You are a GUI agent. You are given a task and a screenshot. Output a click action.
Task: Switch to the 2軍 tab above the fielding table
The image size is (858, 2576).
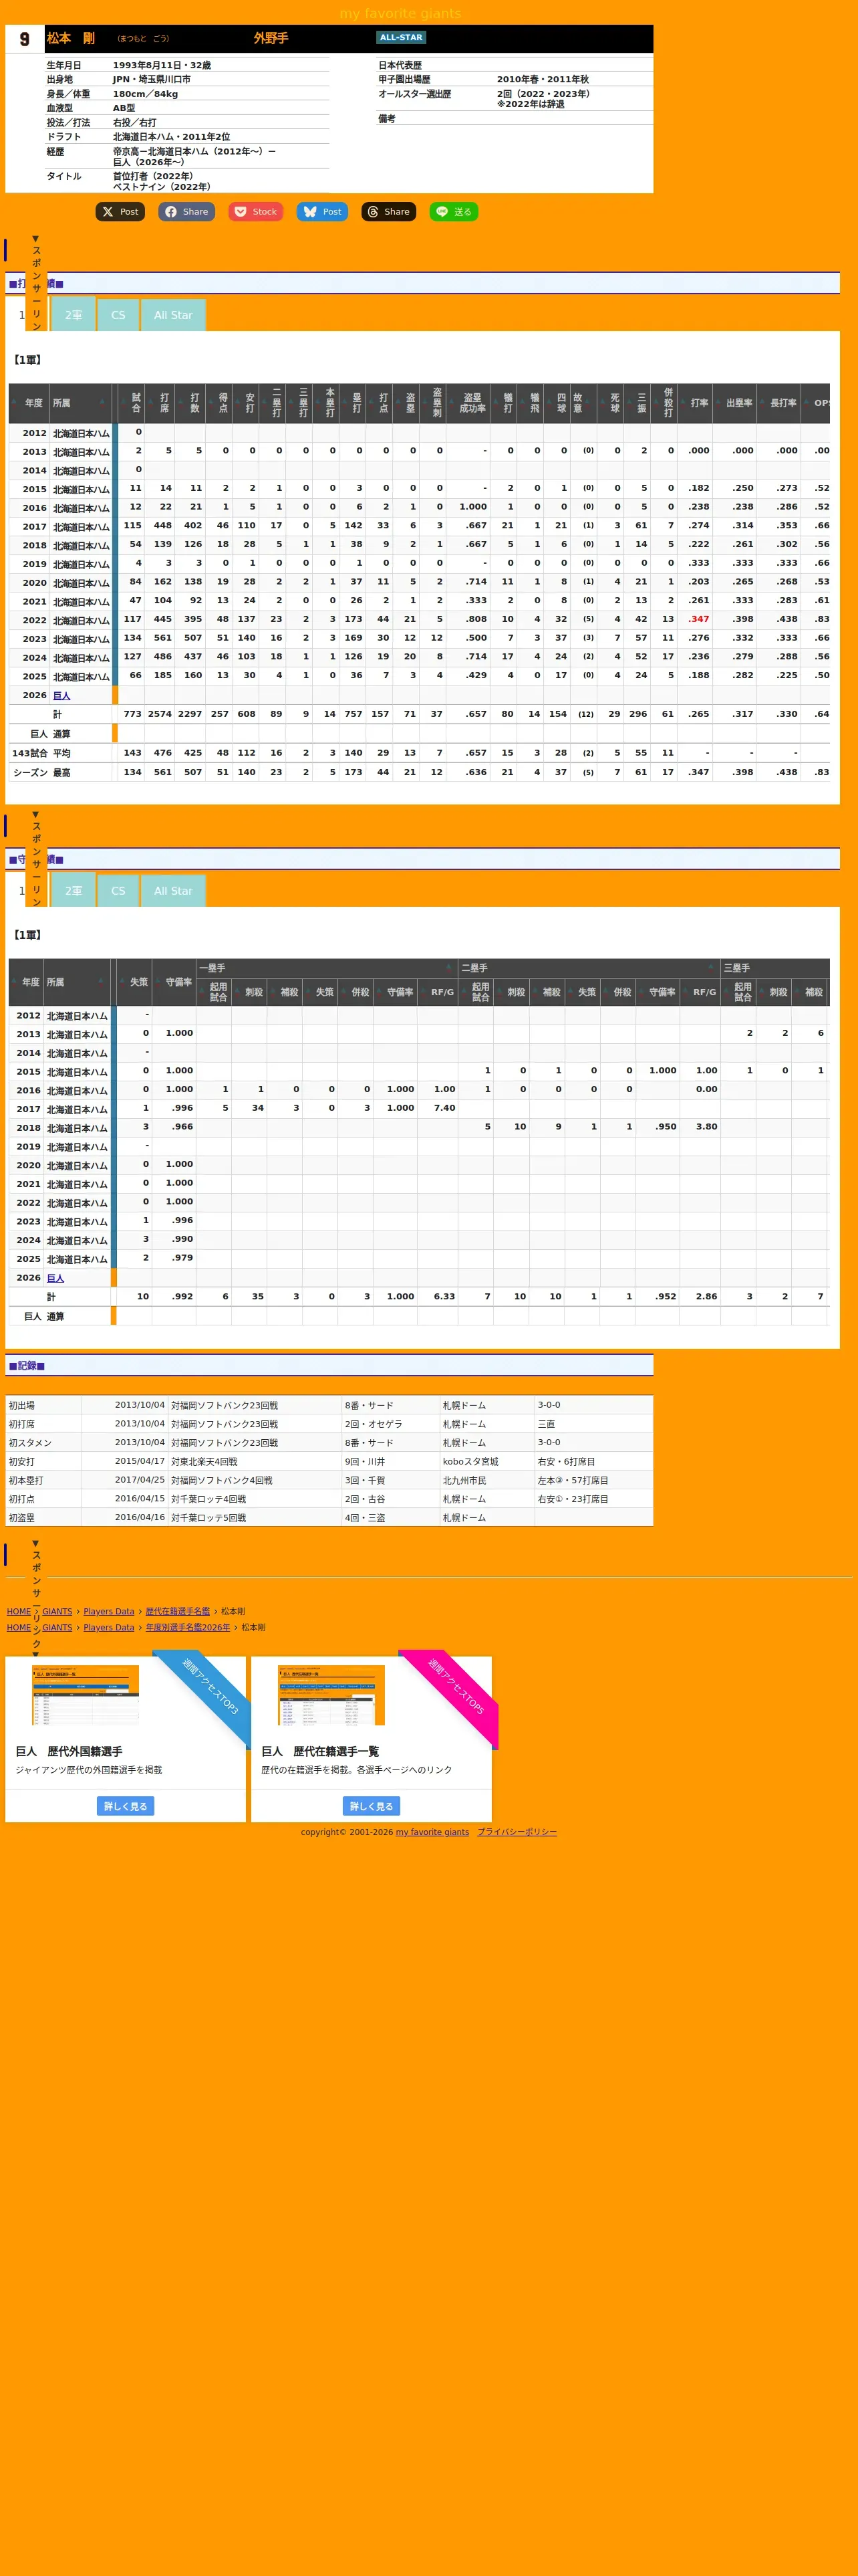pyautogui.click(x=73, y=891)
